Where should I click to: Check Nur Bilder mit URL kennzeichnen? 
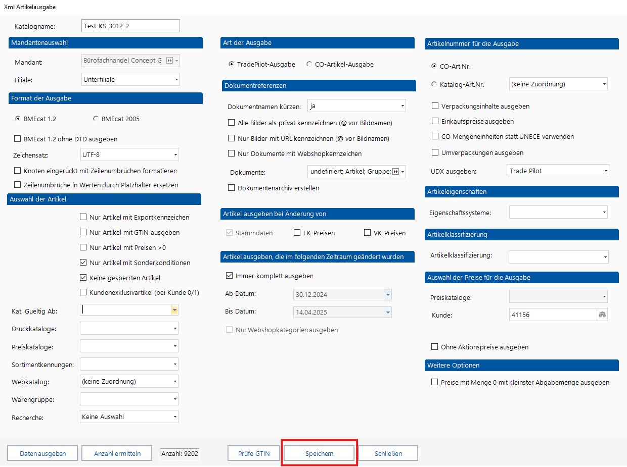tap(232, 138)
